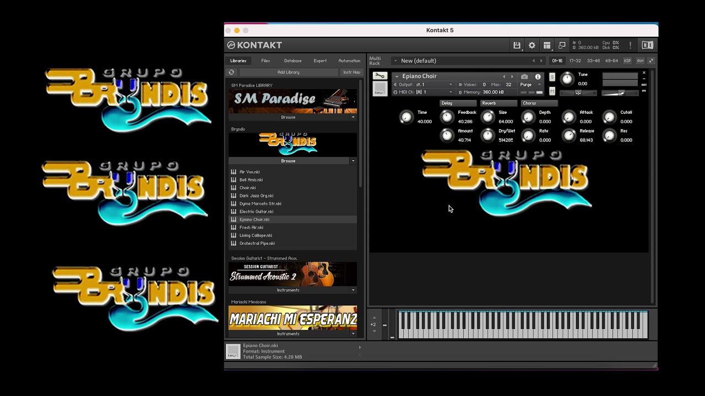Click the Kontakt logo in the header
The width and height of the screenshot is (705, 396).
254,45
